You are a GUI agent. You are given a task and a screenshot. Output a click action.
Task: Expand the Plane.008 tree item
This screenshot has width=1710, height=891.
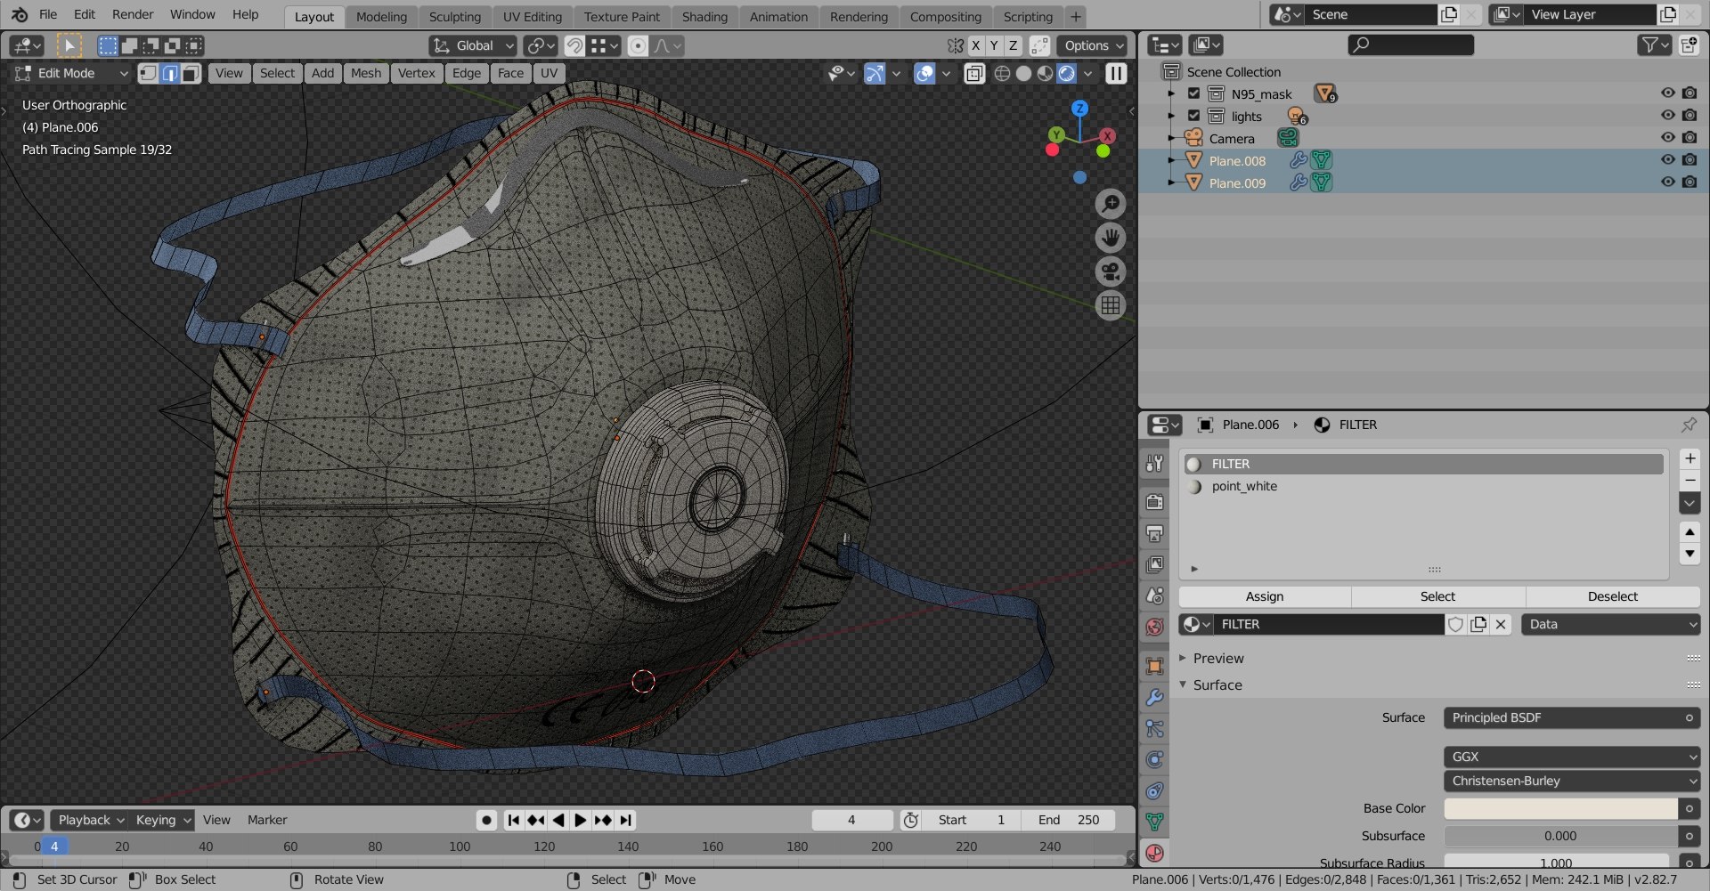point(1172,160)
